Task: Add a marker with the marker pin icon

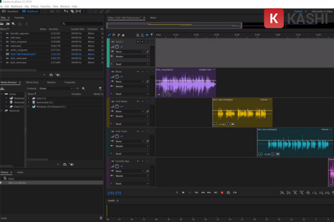Action: pyautogui.click(x=151, y=35)
